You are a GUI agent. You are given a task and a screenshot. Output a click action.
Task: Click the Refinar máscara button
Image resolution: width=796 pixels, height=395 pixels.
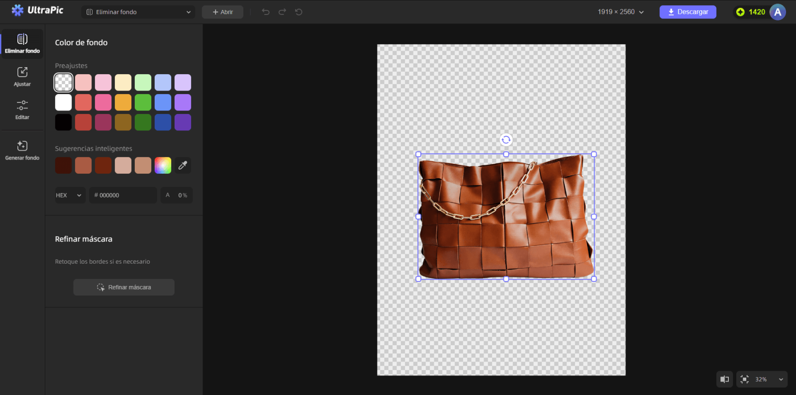[124, 287]
